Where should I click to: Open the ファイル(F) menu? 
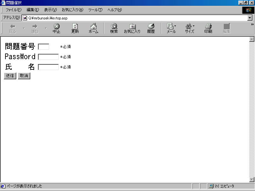click(x=13, y=10)
